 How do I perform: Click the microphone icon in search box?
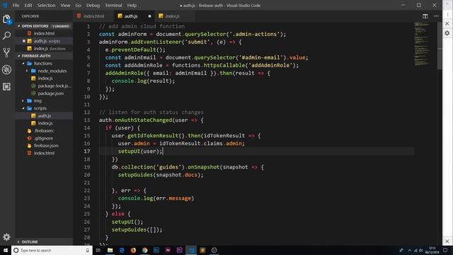(88, 250)
